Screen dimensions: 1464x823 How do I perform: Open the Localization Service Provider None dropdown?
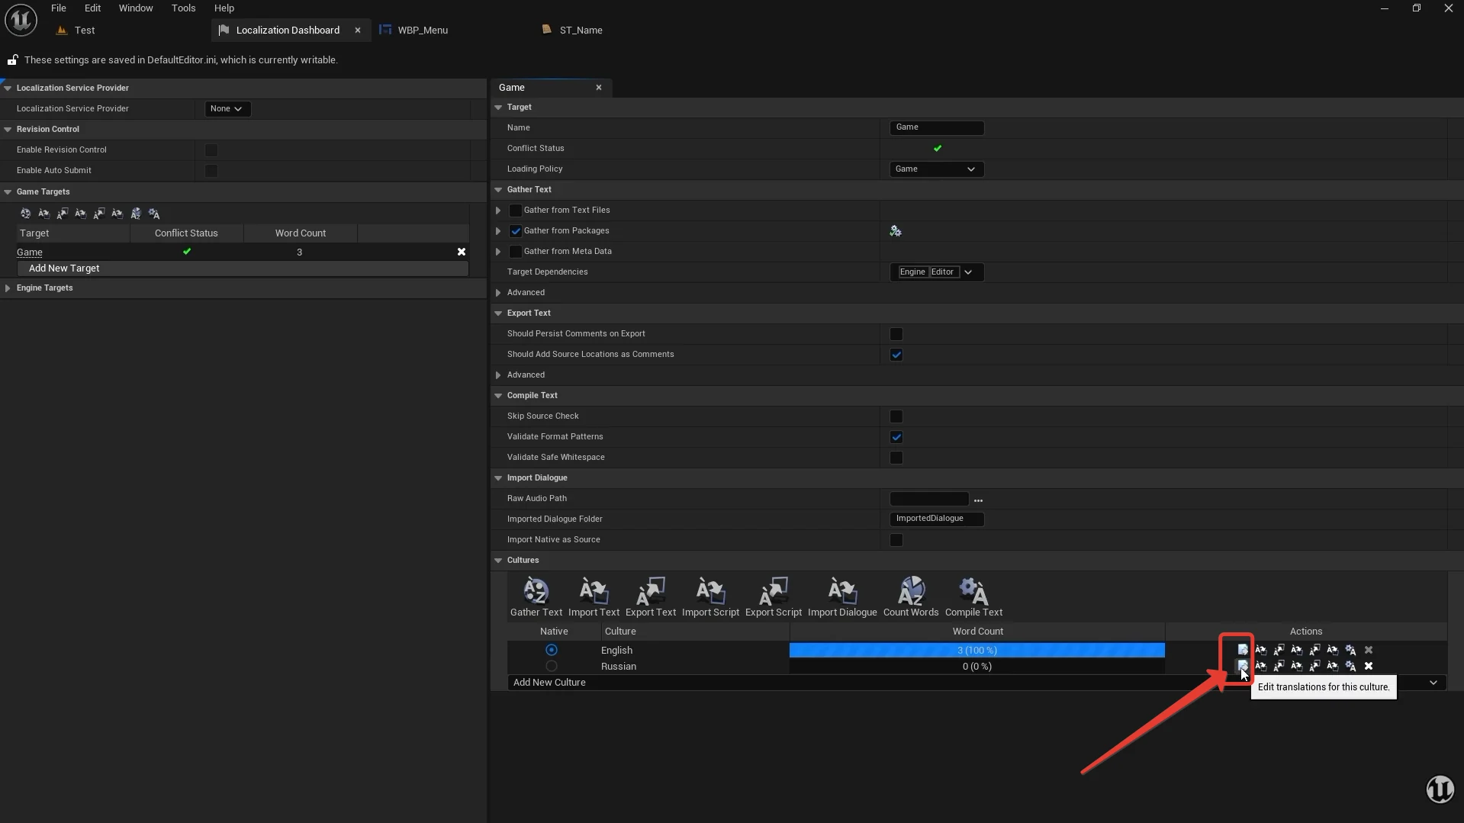point(227,109)
